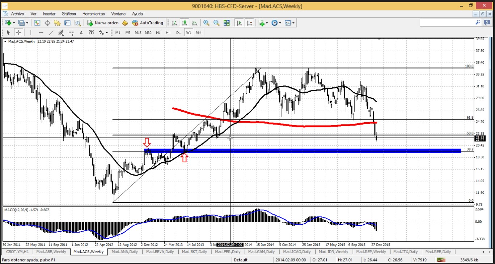Open the Herramientas menu

pos(93,14)
